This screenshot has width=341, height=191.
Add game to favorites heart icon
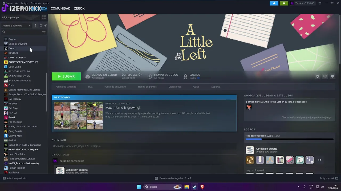[x=332, y=76]
